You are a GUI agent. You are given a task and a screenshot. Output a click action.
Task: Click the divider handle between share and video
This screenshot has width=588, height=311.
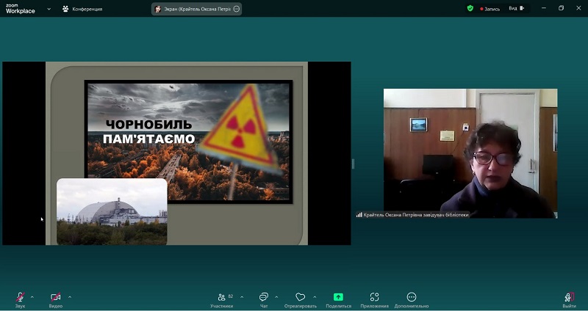[x=353, y=164]
